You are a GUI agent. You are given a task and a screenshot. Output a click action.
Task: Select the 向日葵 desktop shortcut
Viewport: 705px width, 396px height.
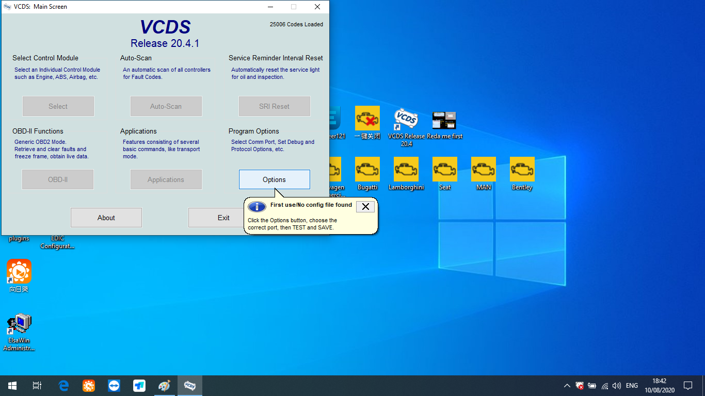(19, 276)
